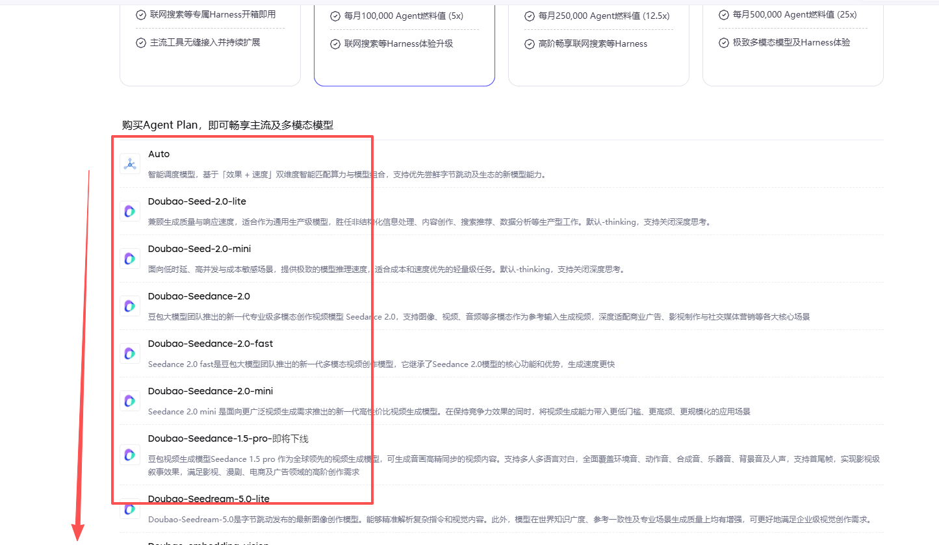Click the text 主流工具无缝接入并持续扩展

pos(205,43)
